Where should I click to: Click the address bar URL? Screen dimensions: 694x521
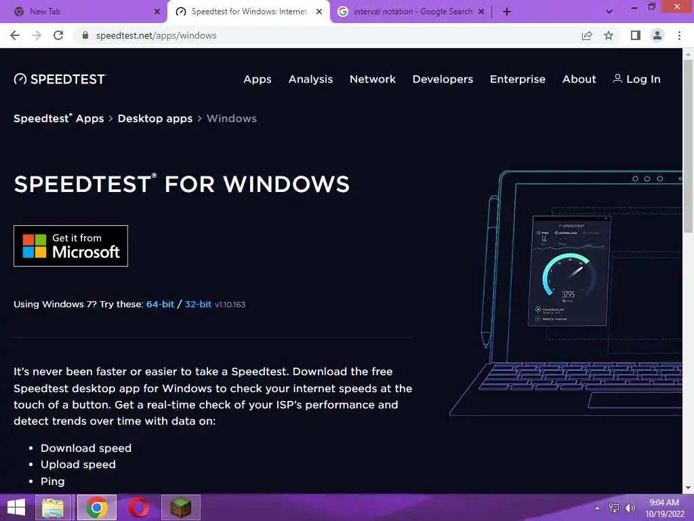(x=157, y=35)
